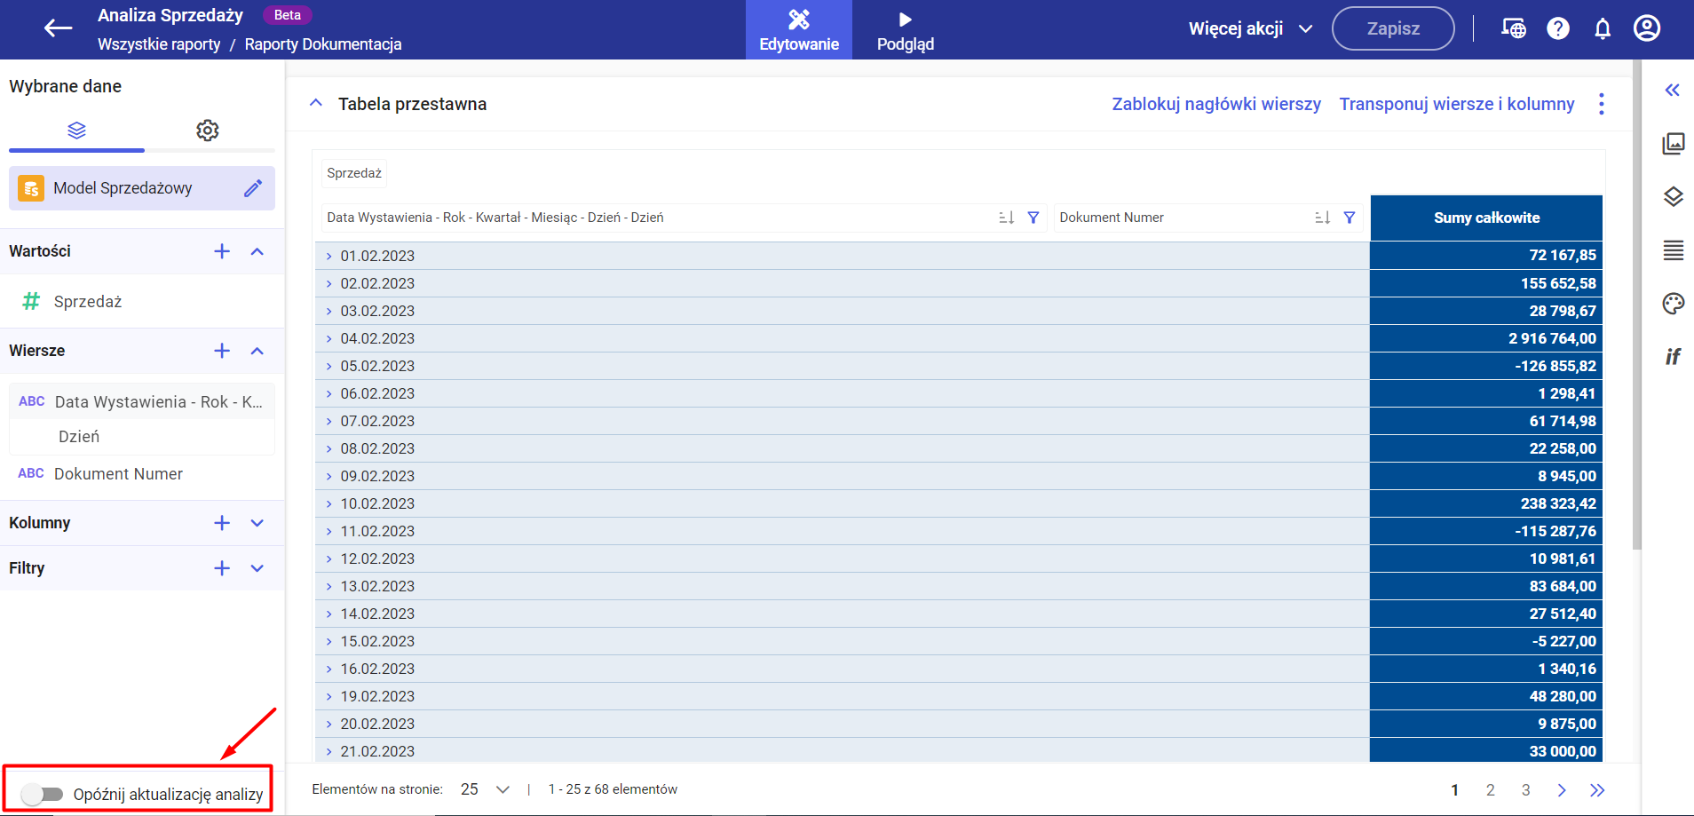Viewport: 1694px width, 816px height.
Task: Filter the Data Wystawienia column
Action: coord(1033,218)
